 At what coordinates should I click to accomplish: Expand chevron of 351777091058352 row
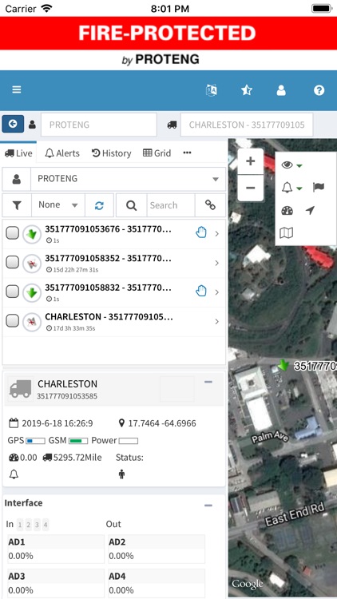coord(217,263)
